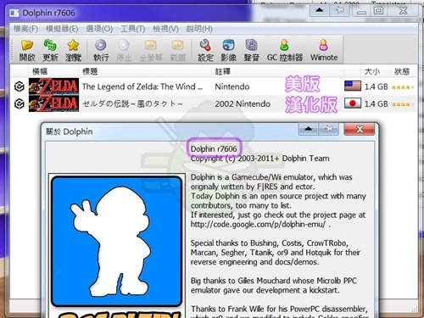Click the roll-up arrow on About dialog titlebar
The image size is (424, 318).
click(309, 130)
